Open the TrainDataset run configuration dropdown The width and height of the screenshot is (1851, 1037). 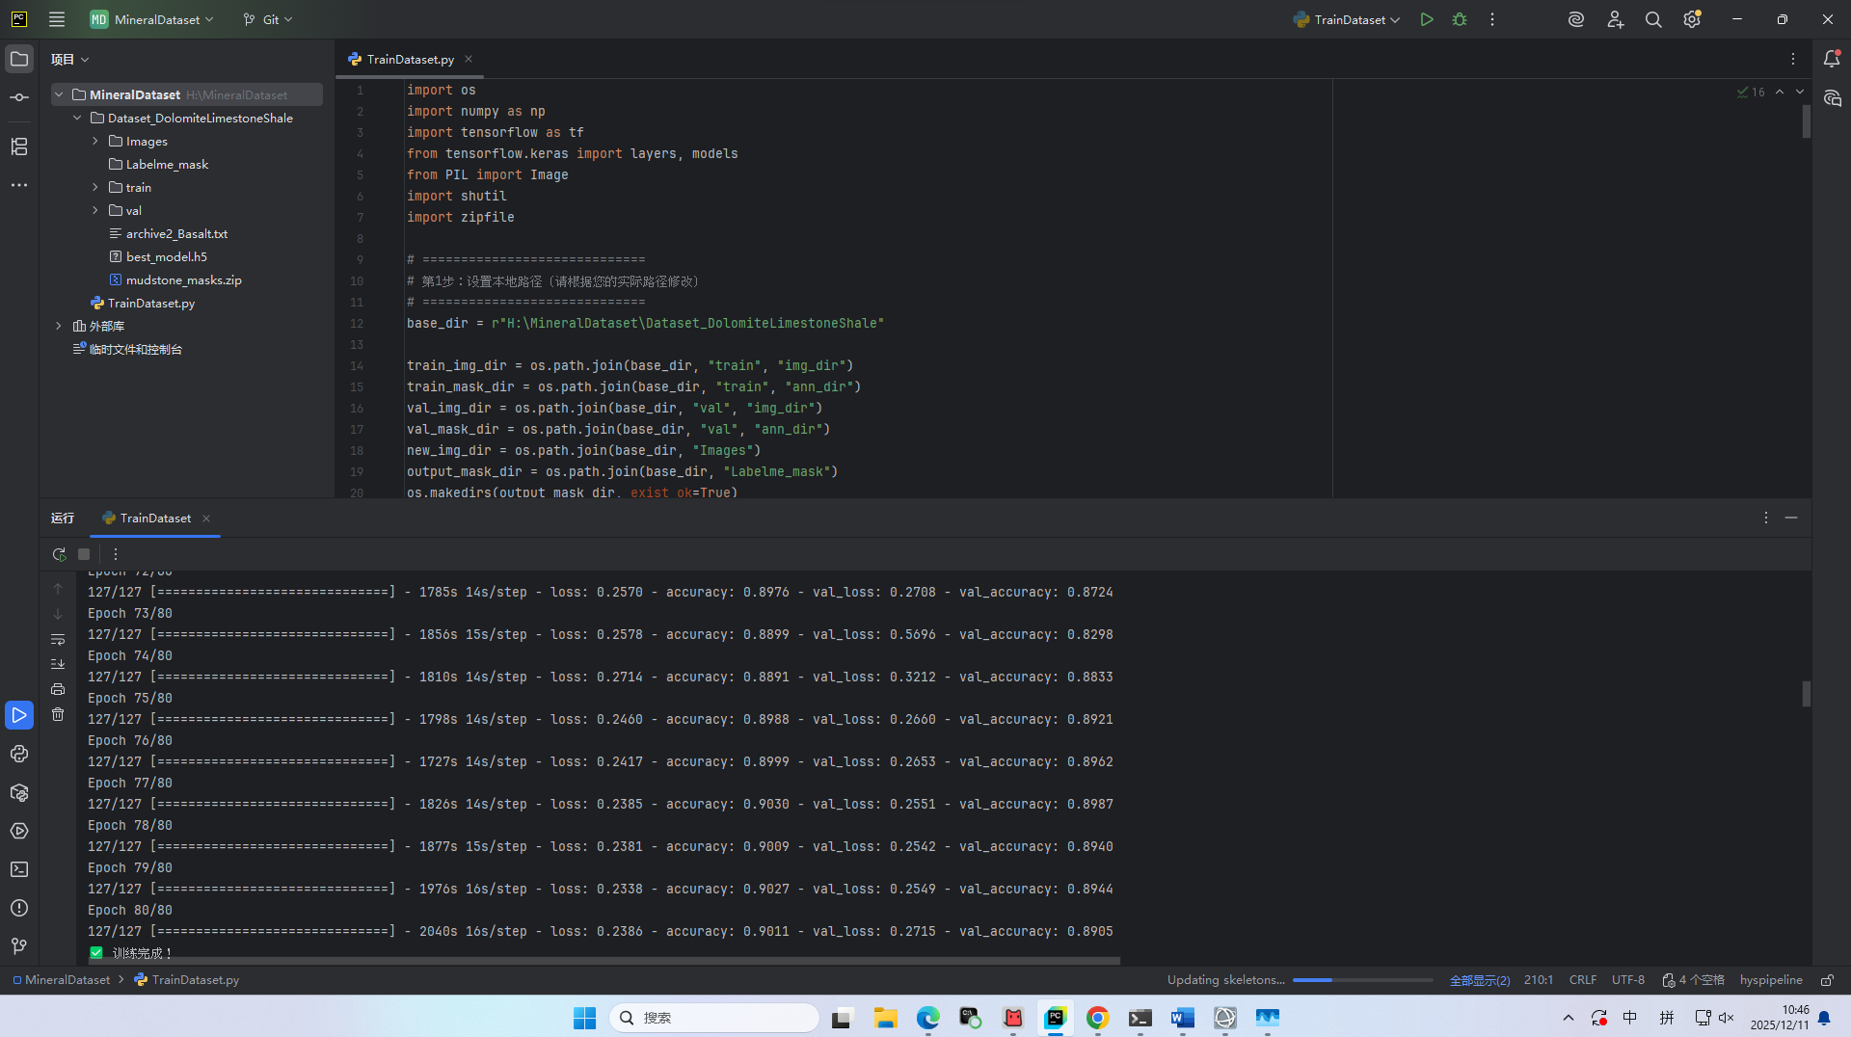tap(1347, 19)
